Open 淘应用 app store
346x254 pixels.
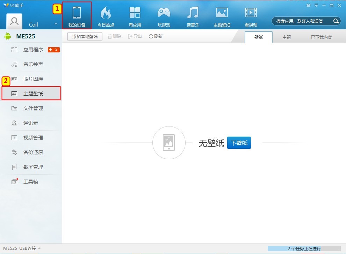135,16
